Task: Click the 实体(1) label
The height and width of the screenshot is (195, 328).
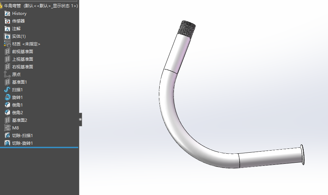Action: coord(19,36)
